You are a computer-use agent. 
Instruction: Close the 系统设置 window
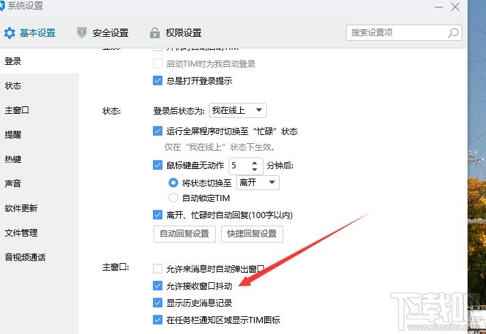point(455,7)
